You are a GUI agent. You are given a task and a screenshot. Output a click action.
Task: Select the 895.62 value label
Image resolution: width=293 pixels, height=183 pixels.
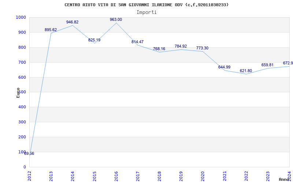51,30
